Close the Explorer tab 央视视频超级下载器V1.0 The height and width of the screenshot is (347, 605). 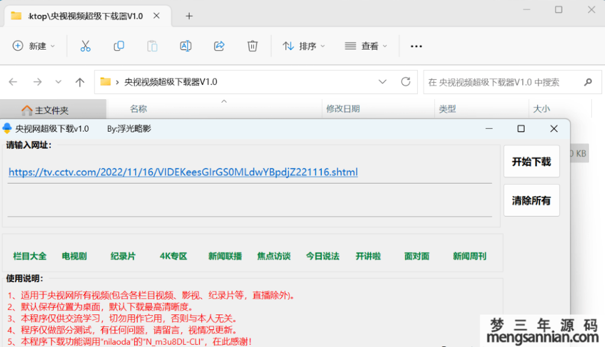click(156, 16)
